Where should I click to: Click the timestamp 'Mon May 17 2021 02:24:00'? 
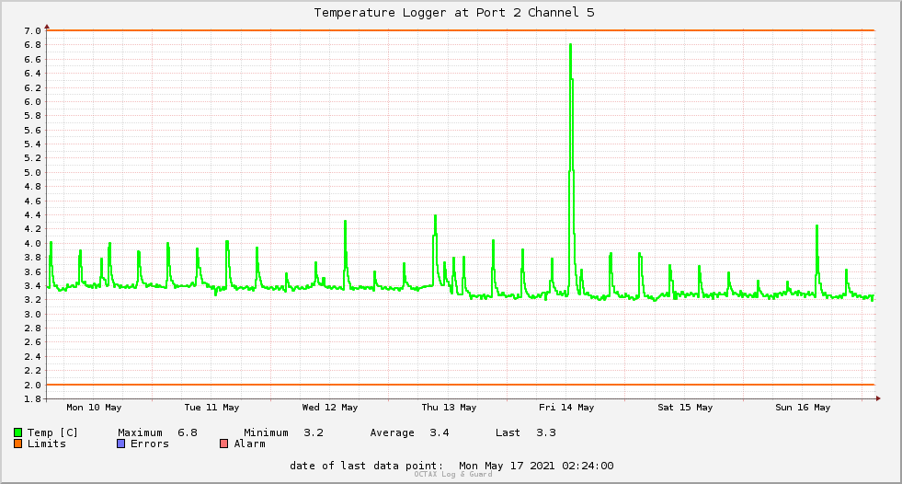tap(536, 466)
